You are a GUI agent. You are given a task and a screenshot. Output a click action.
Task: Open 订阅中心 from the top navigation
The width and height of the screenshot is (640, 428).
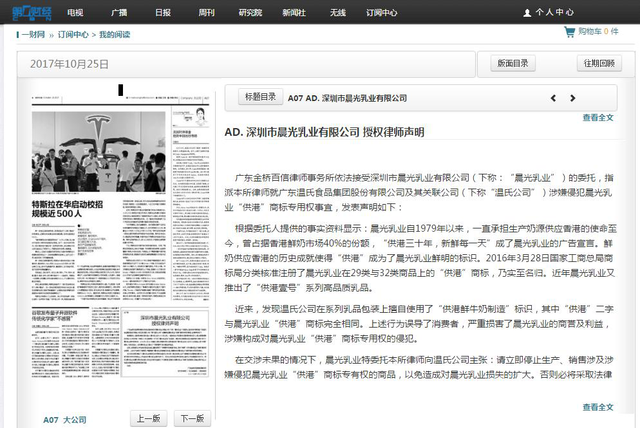[x=381, y=12]
